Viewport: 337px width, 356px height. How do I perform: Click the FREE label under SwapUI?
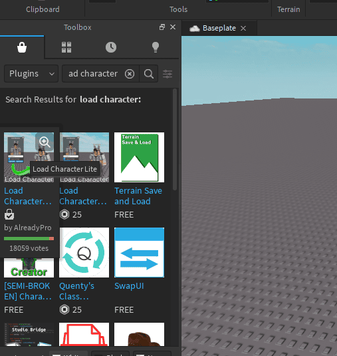click(x=124, y=309)
